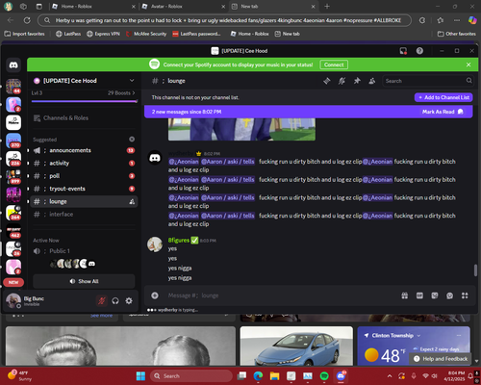The width and height of the screenshot is (481, 385).
Task: Select the tryout-events channel
Action: (x=85, y=189)
